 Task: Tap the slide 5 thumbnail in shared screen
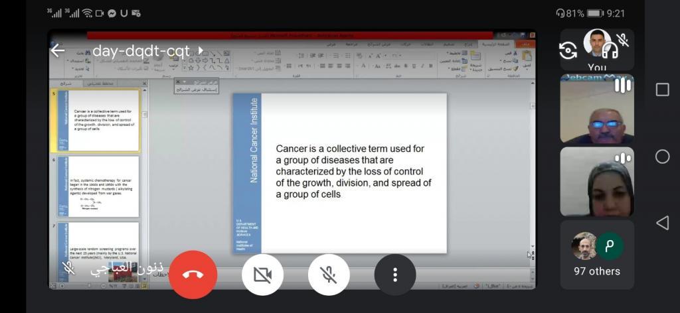(98, 121)
